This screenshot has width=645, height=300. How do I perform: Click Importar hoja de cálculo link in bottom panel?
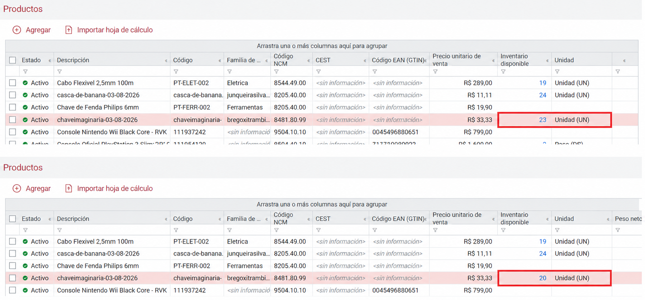click(x=115, y=189)
